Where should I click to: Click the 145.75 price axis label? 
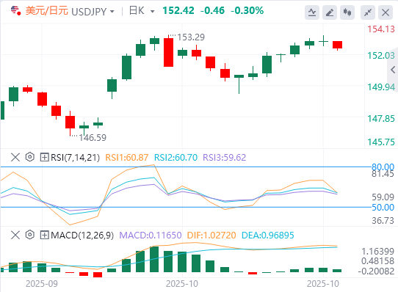click(381, 142)
